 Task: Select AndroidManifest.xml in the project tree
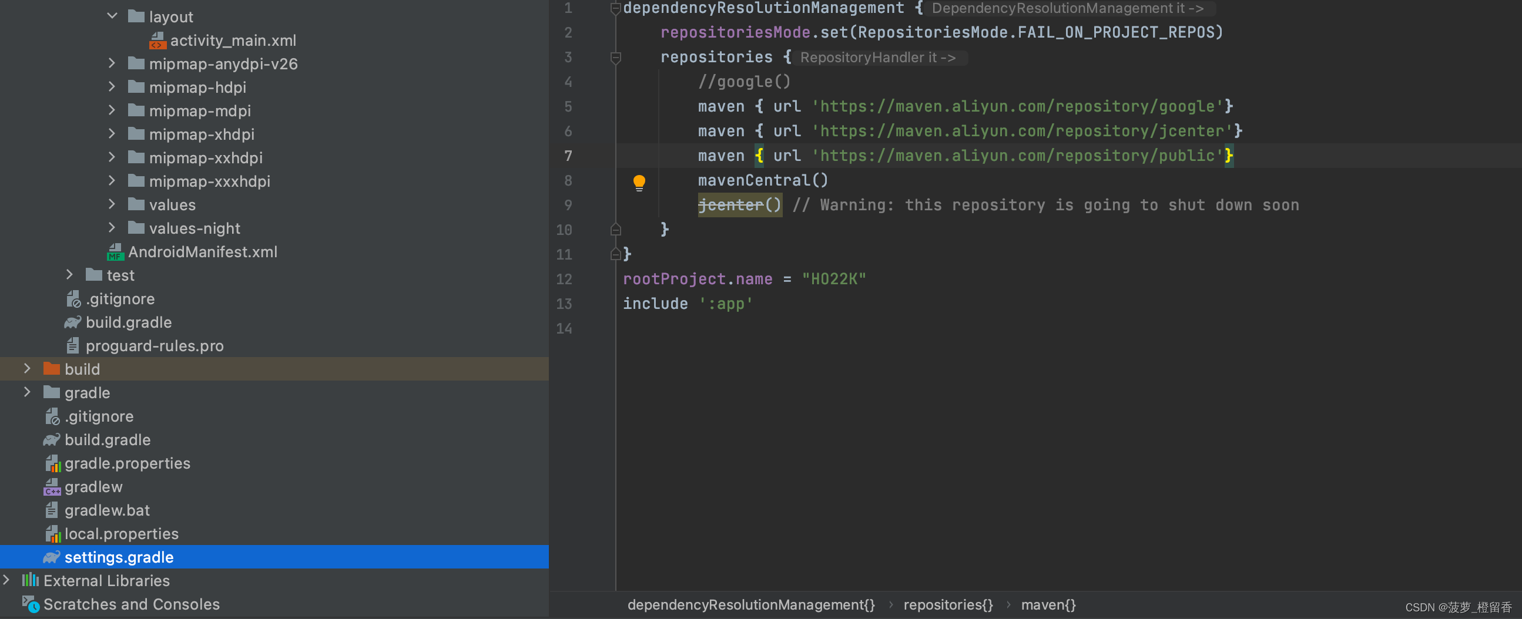(x=203, y=251)
